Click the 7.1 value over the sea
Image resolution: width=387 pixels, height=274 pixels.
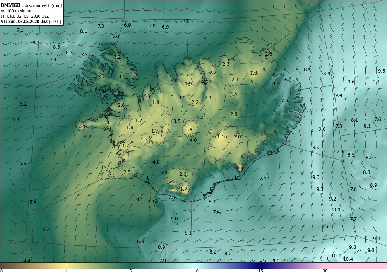coord(20,30)
